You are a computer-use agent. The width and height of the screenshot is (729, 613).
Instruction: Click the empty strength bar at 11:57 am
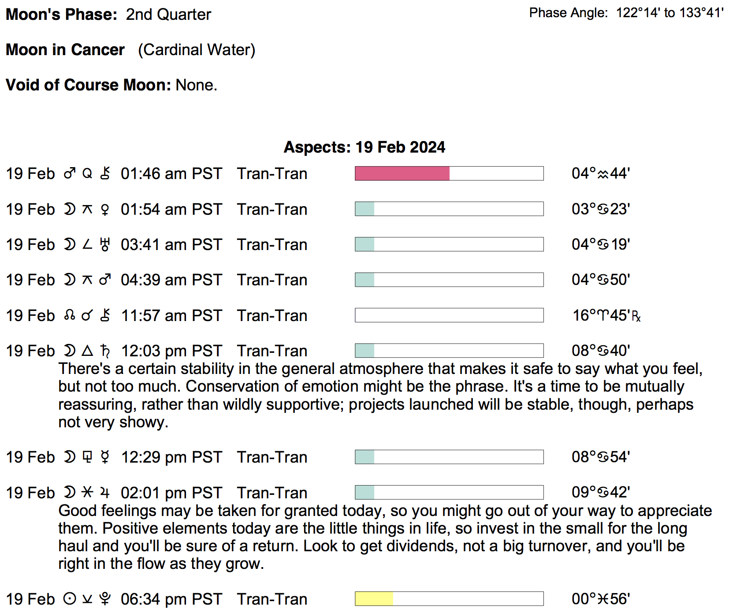(449, 315)
